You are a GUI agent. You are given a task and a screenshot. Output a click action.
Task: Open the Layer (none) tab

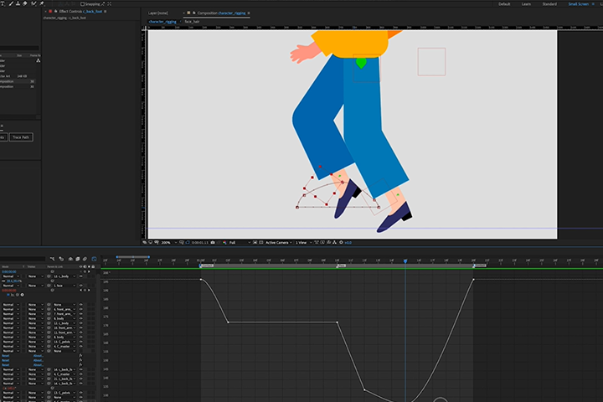(x=158, y=13)
